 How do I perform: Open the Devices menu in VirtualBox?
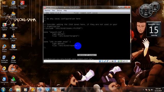tap(59, 10)
